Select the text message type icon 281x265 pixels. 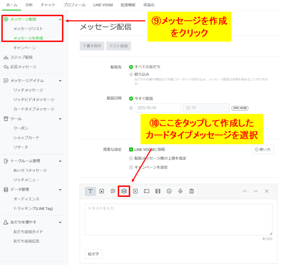point(90,191)
